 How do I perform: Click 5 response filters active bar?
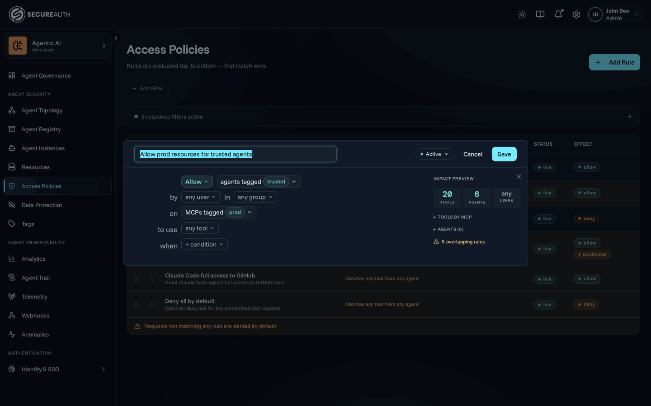(383, 116)
